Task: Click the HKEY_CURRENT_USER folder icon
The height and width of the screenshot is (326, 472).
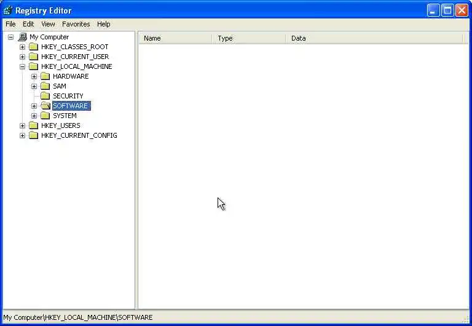Action: pyautogui.click(x=33, y=57)
